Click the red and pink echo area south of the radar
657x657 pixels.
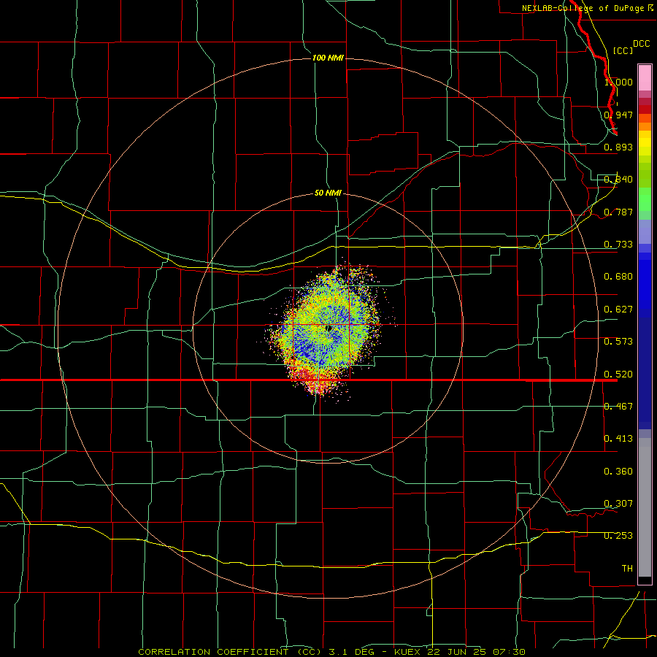(x=312, y=379)
